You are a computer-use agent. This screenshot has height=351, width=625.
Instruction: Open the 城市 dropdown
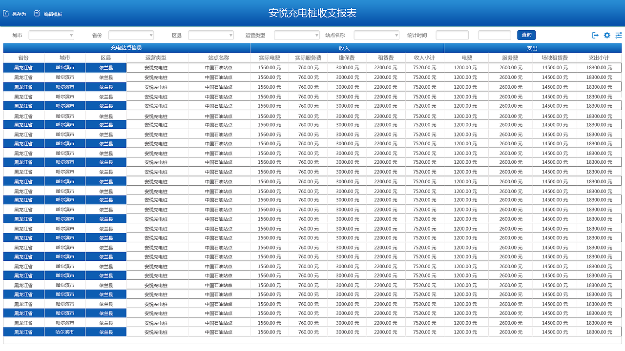point(51,35)
